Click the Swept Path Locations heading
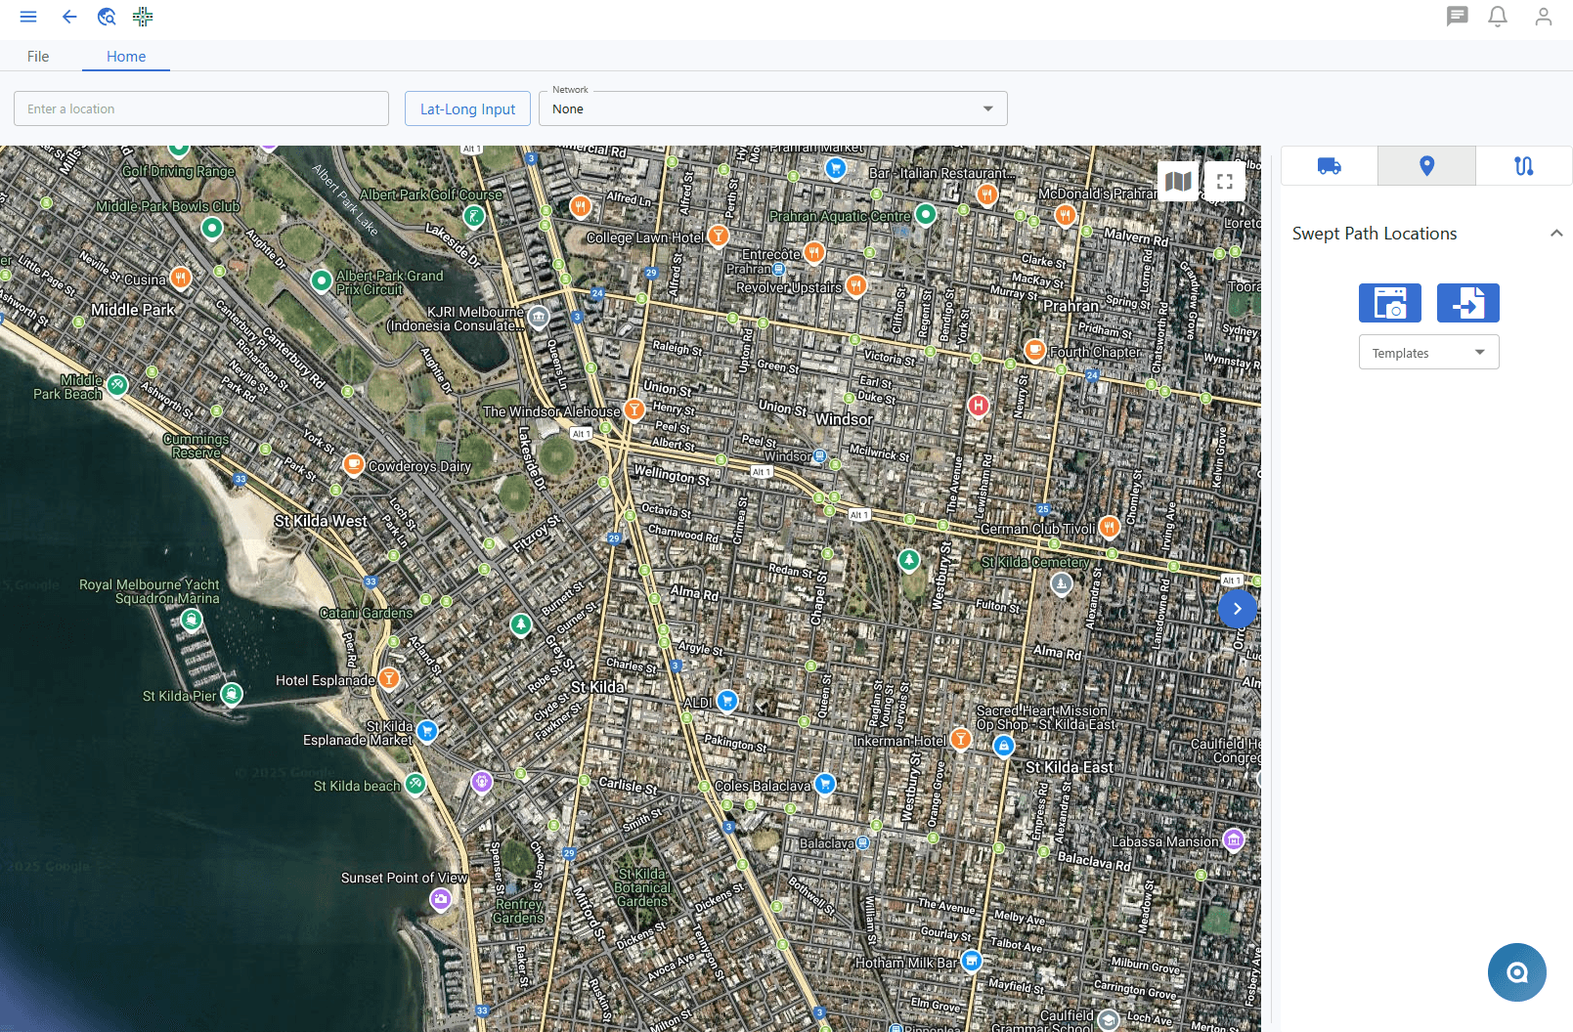The width and height of the screenshot is (1573, 1032). point(1375,234)
